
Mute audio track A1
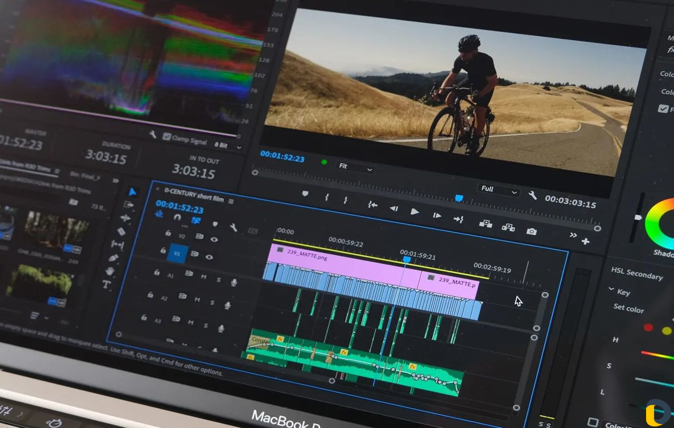[x=203, y=277]
